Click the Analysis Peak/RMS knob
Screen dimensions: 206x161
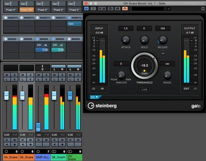121,75
